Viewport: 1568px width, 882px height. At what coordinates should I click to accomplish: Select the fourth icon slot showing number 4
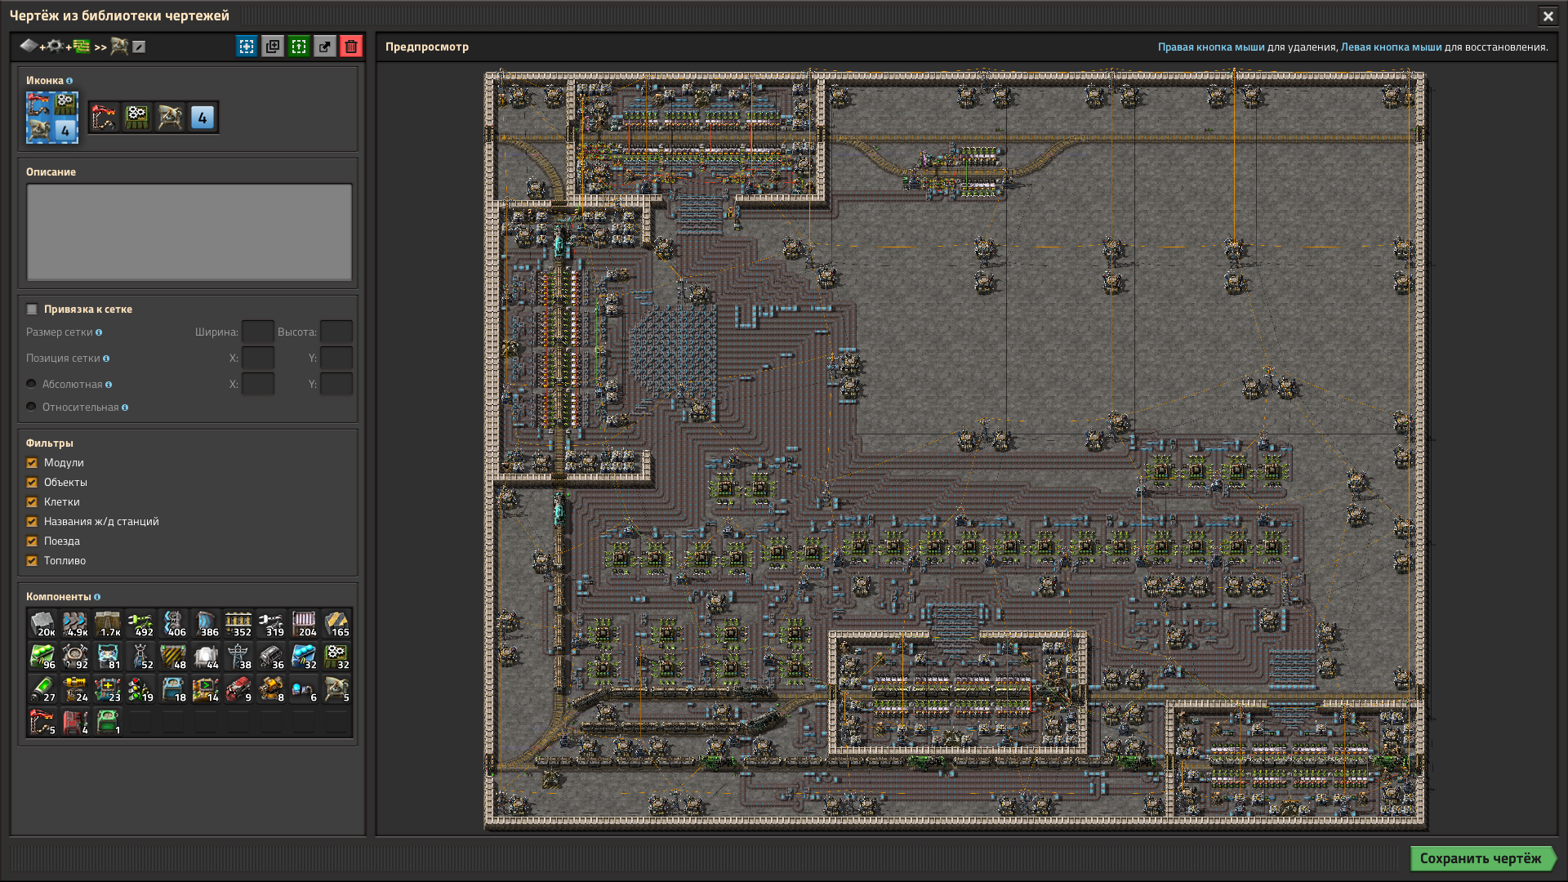coord(203,118)
